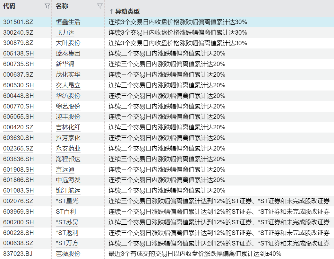Open stock name *ST万方 link

pyautogui.click(x=67, y=243)
